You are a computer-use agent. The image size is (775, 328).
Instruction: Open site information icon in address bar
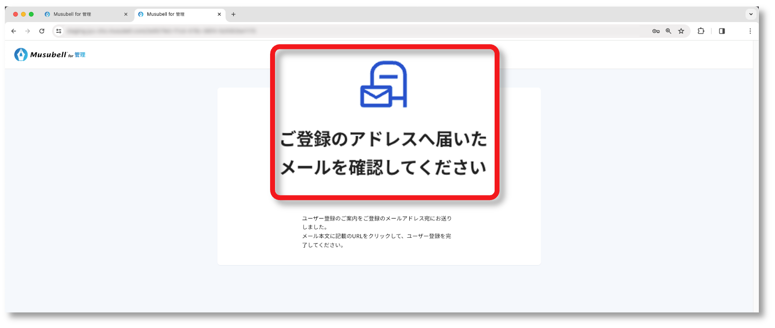(59, 31)
